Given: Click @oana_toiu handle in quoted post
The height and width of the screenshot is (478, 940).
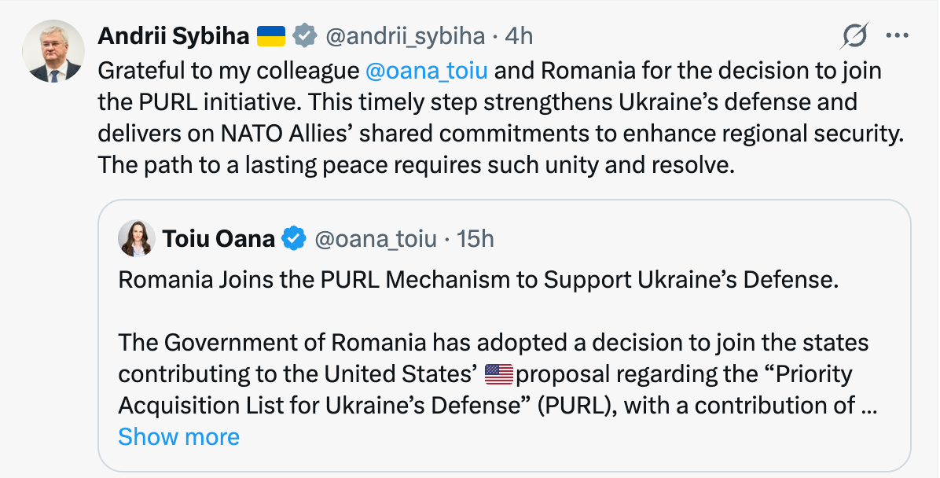Looking at the screenshot, I should 375,238.
